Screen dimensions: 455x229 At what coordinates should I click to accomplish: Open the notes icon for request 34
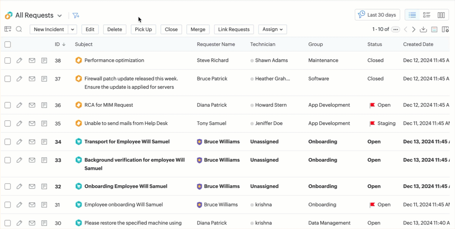(x=44, y=142)
